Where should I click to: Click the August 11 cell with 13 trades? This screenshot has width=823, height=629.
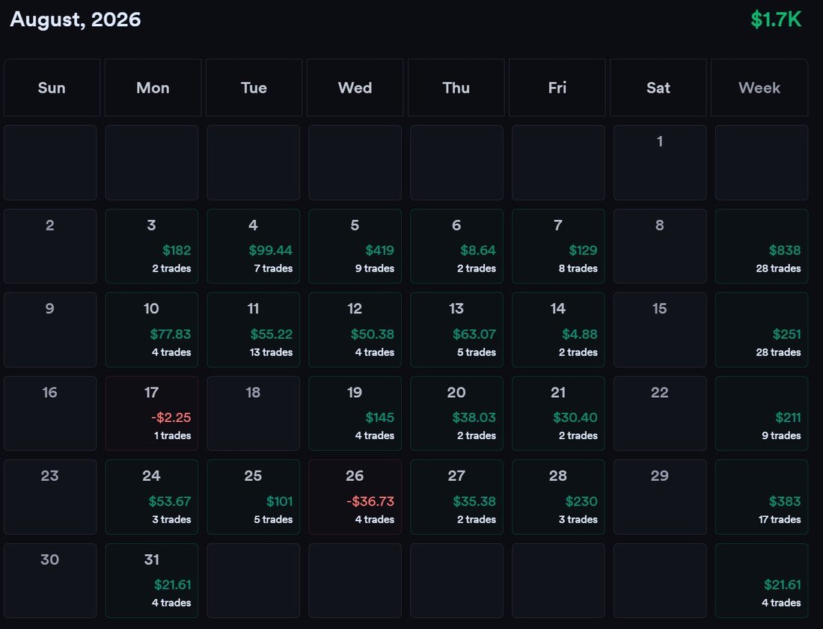point(254,329)
